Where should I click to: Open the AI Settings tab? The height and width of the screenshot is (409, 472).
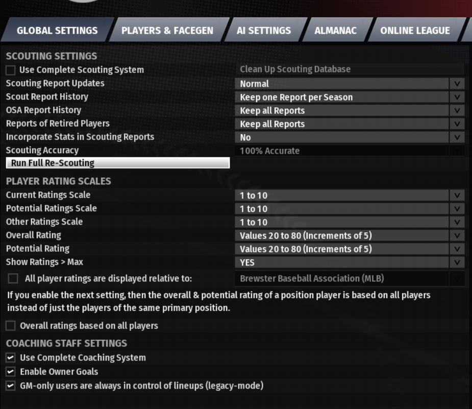(264, 30)
